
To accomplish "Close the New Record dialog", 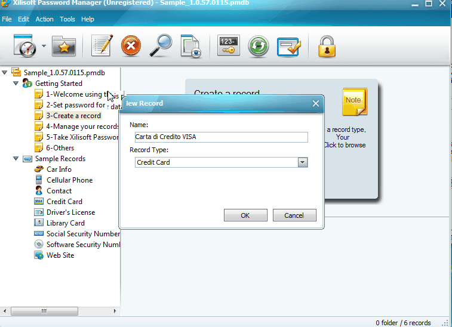I will pyautogui.click(x=316, y=103).
